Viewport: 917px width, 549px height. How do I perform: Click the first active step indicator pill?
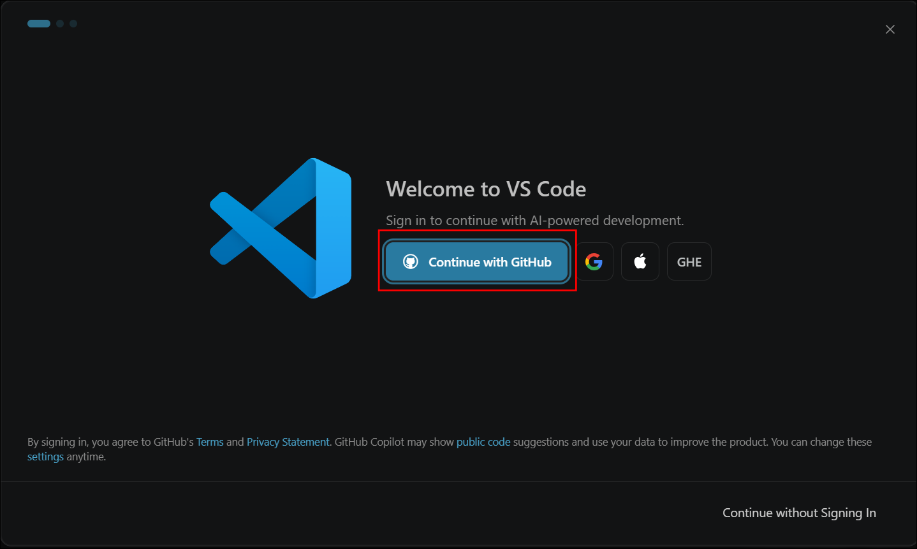39,24
